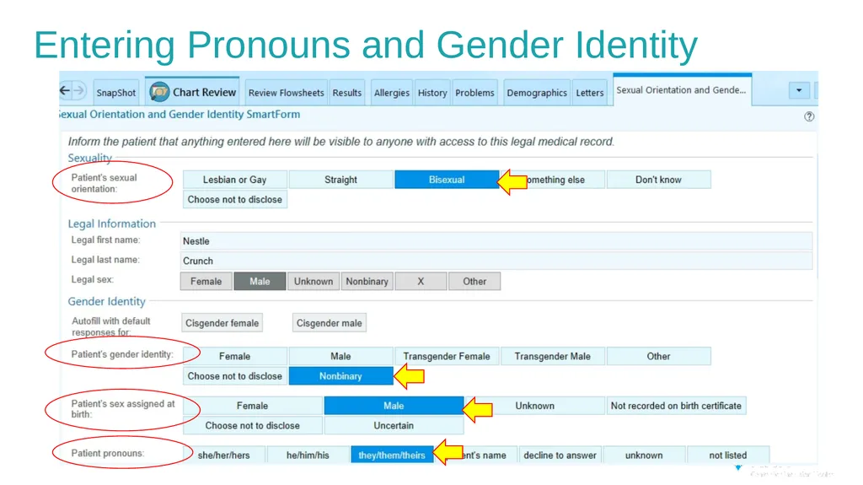Open the help question mark icon

coord(808,116)
